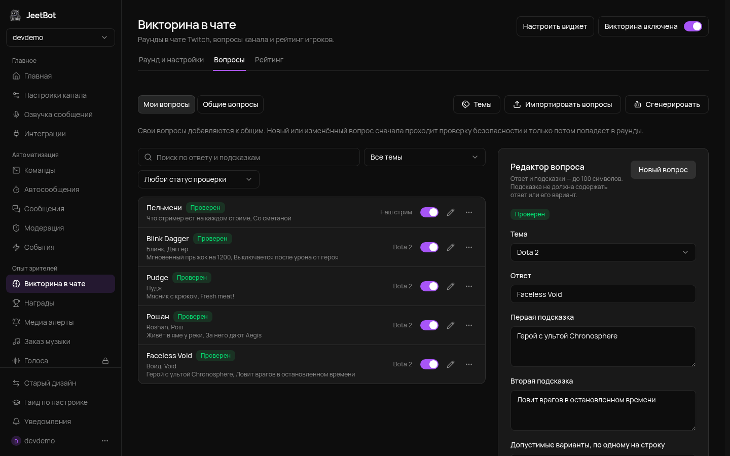Go to Озвучка сообщений section
The image size is (730, 456).
60,115
